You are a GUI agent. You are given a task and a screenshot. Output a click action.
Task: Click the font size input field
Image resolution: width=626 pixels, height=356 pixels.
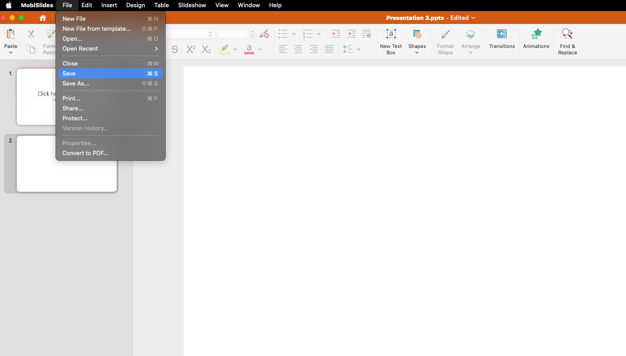coord(233,34)
